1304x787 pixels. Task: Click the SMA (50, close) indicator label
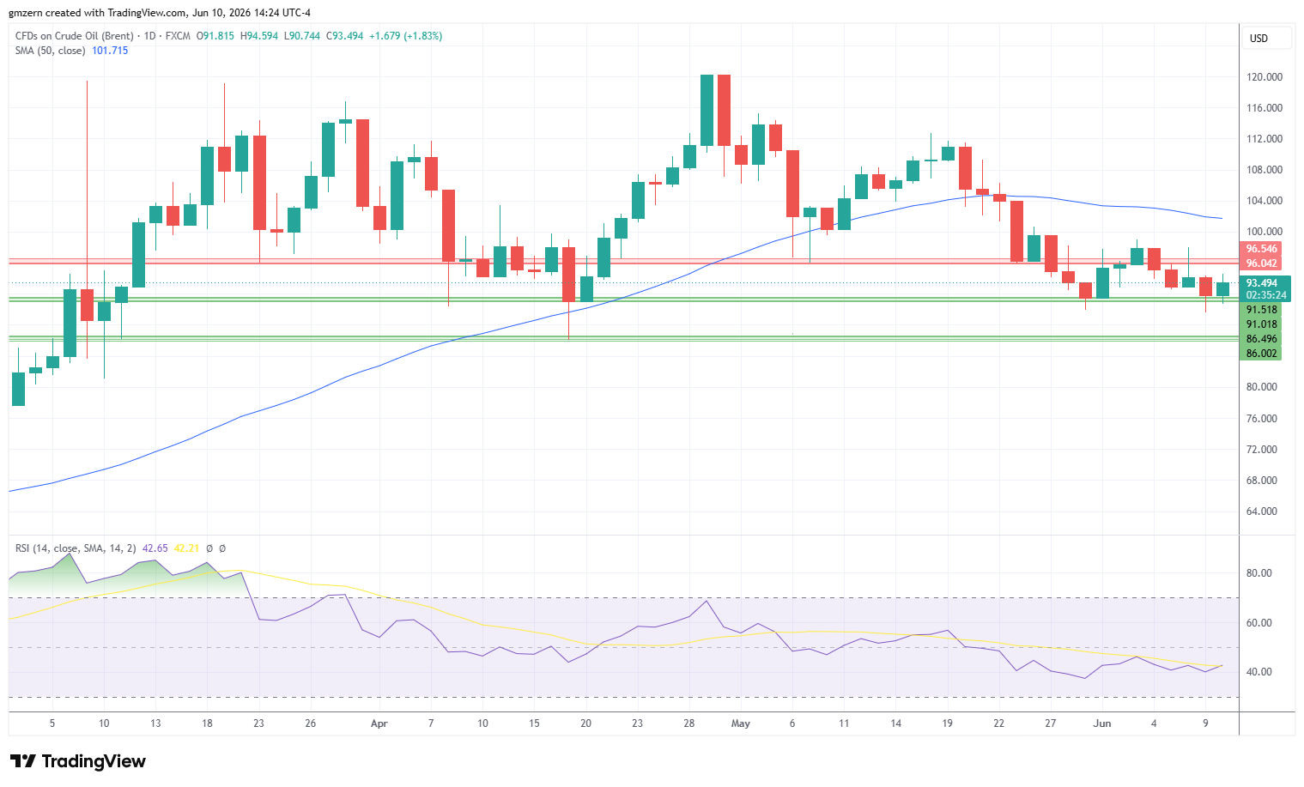click(50, 51)
